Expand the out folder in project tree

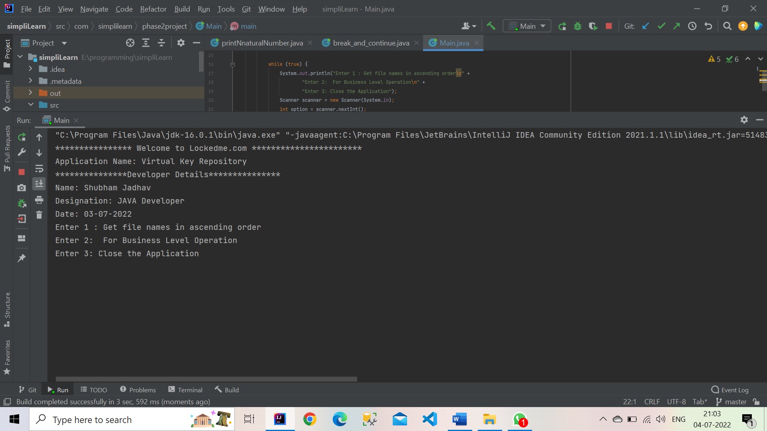(30, 93)
